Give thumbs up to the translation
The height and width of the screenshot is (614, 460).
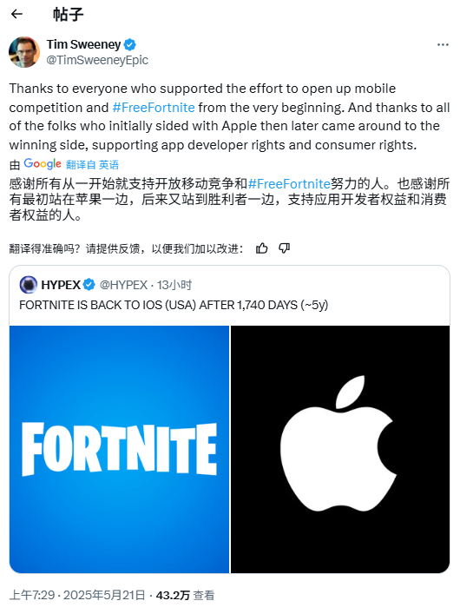(261, 248)
